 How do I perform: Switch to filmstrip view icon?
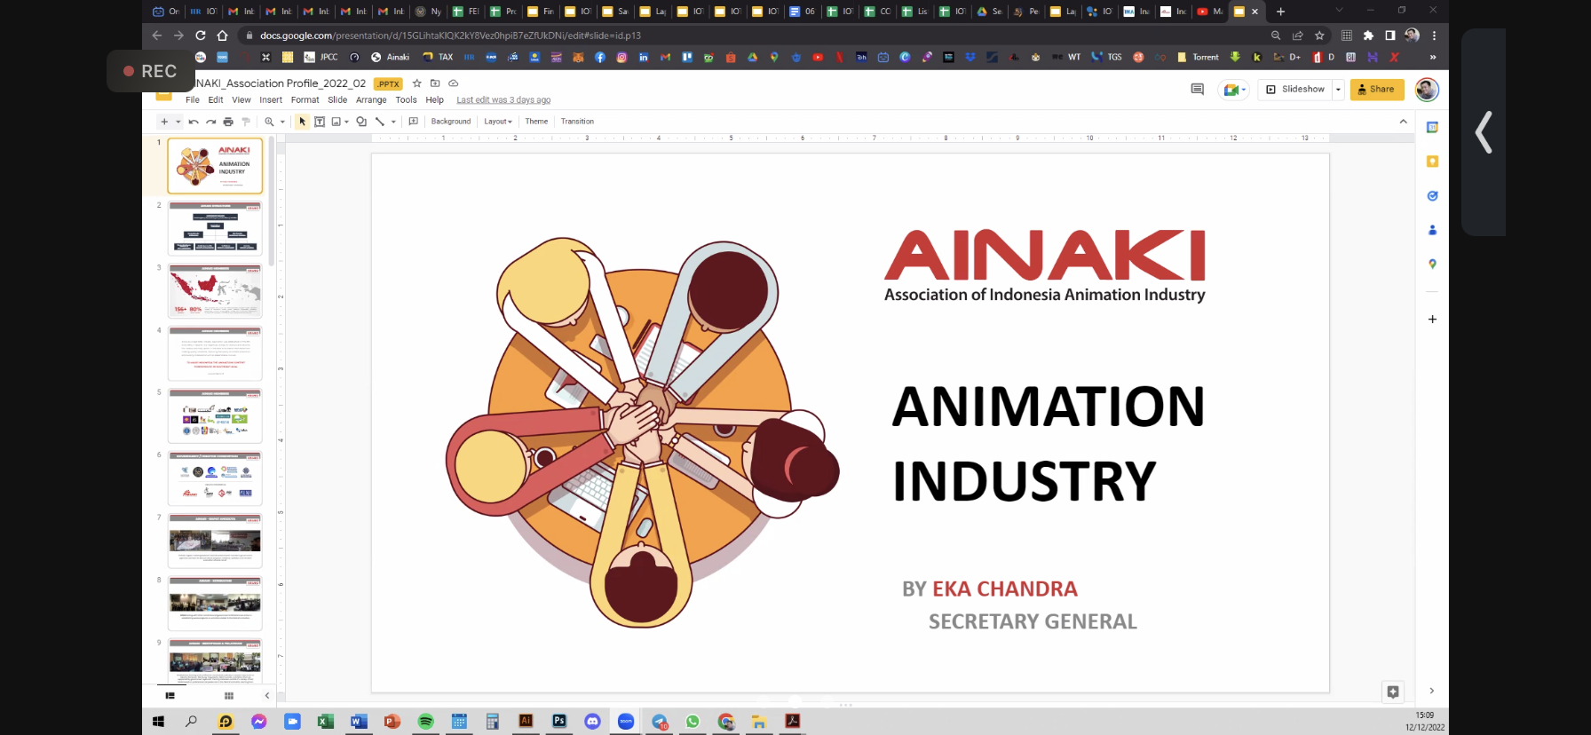click(170, 696)
